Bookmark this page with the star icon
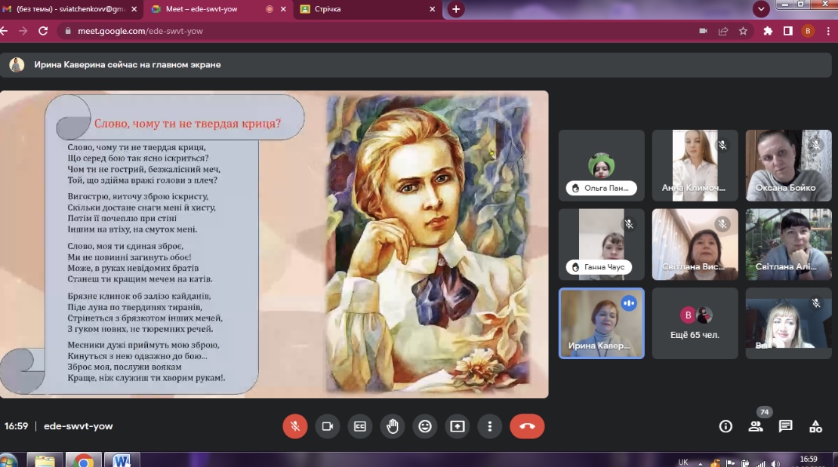 743,31
